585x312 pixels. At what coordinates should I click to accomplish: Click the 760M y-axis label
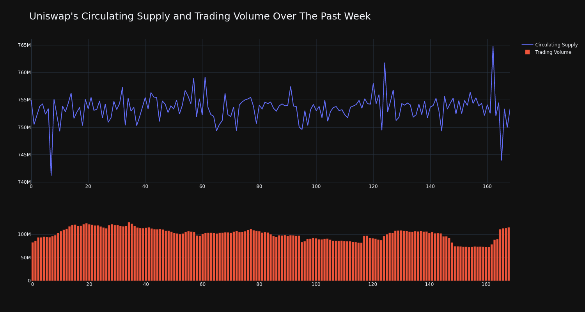(x=24, y=73)
